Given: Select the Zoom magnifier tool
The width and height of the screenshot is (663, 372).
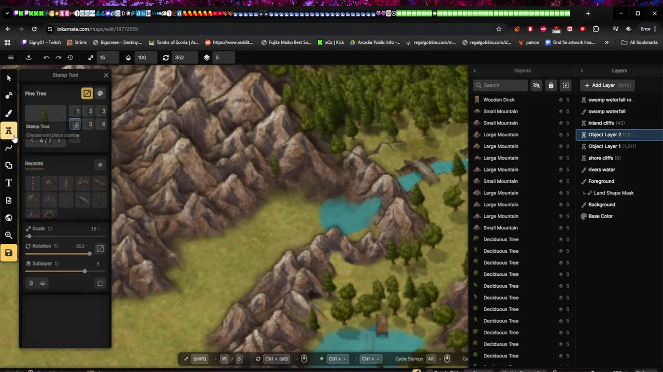Looking at the screenshot, I should pos(9,235).
